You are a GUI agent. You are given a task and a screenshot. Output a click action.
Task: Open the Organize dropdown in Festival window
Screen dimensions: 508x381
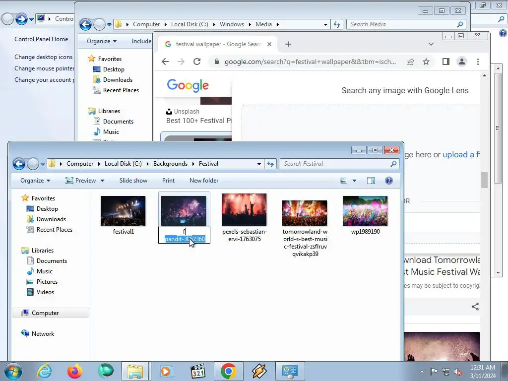click(x=35, y=181)
